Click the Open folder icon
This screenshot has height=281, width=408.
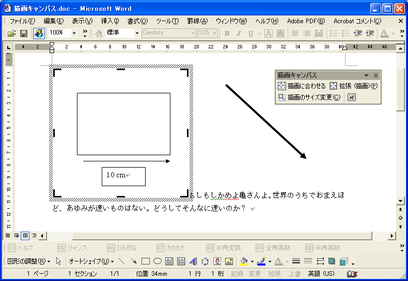tap(12, 33)
